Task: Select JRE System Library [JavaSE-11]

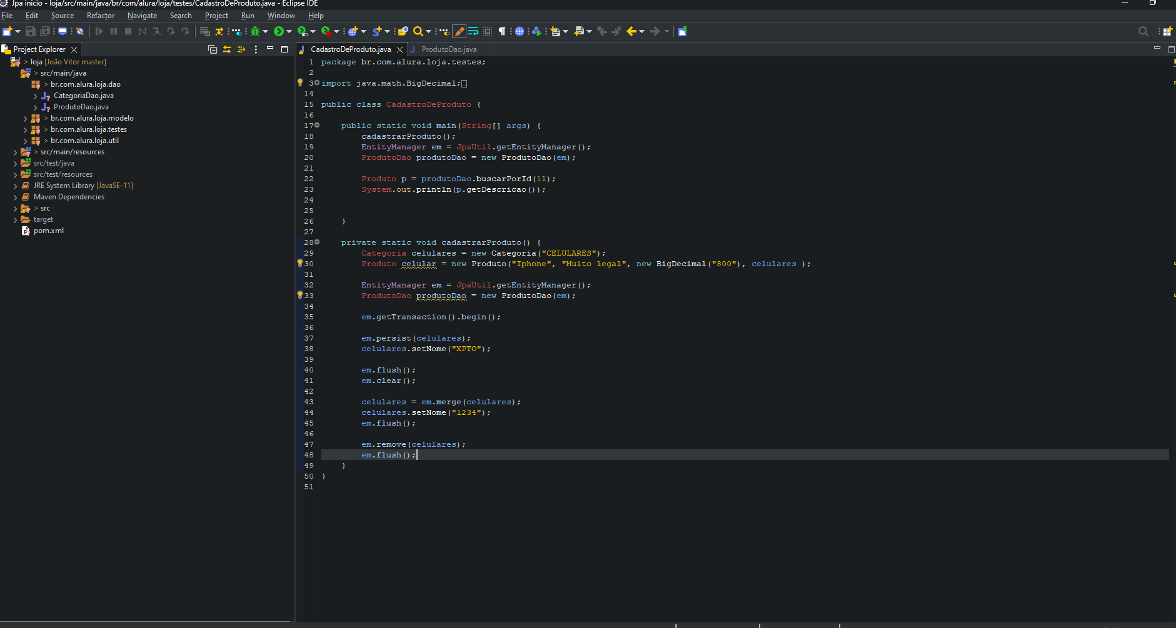Action: coord(83,186)
